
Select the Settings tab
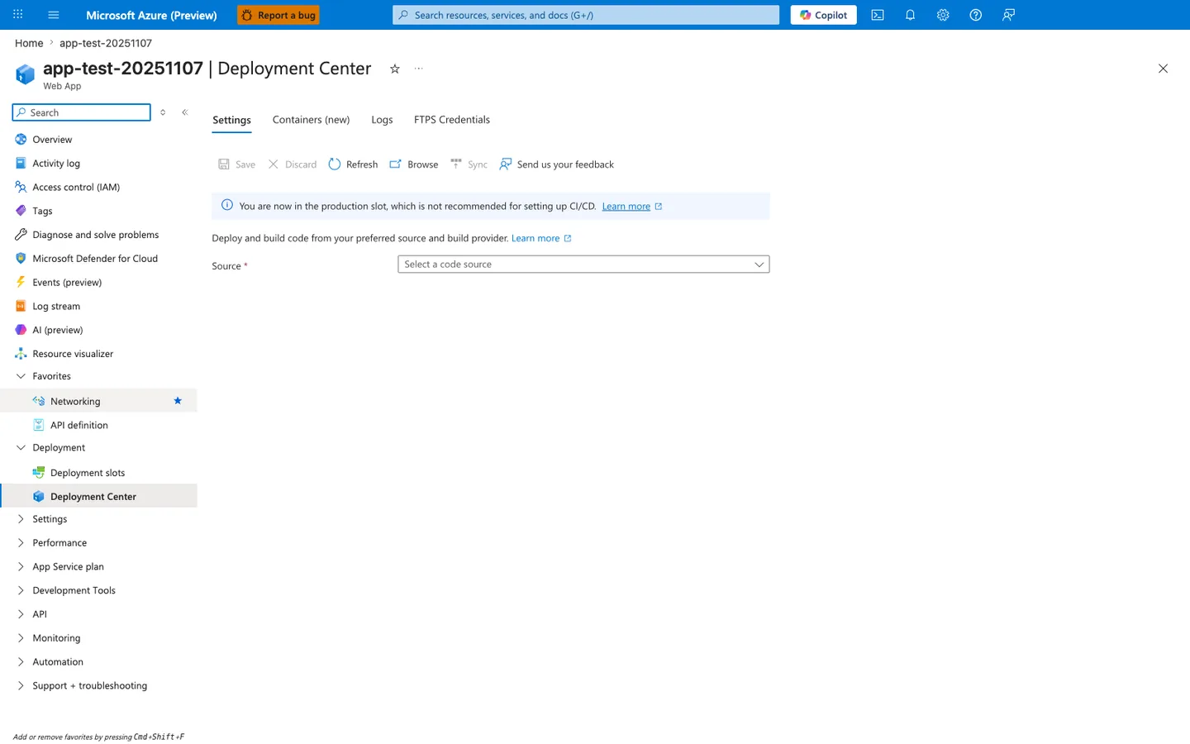231,120
